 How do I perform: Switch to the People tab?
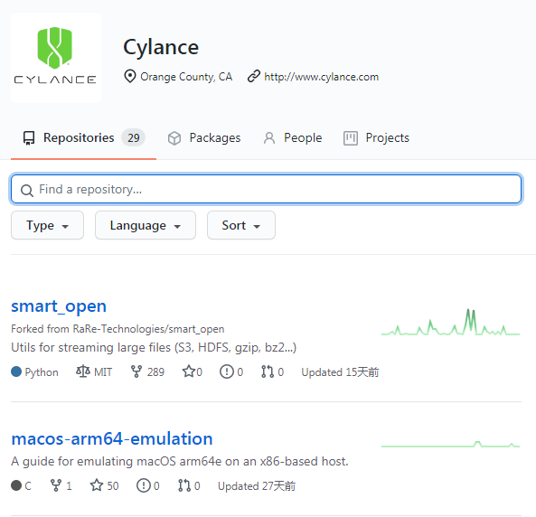tap(293, 138)
